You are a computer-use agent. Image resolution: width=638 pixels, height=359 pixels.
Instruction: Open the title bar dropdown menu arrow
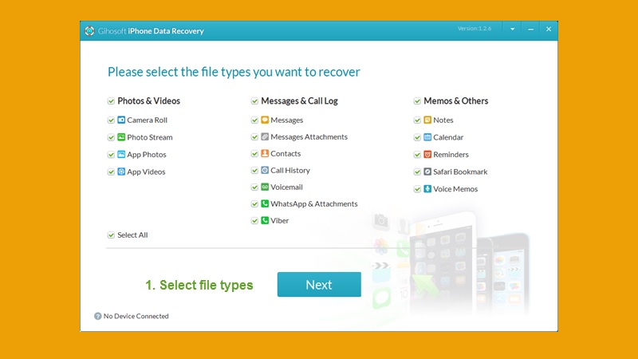512,30
